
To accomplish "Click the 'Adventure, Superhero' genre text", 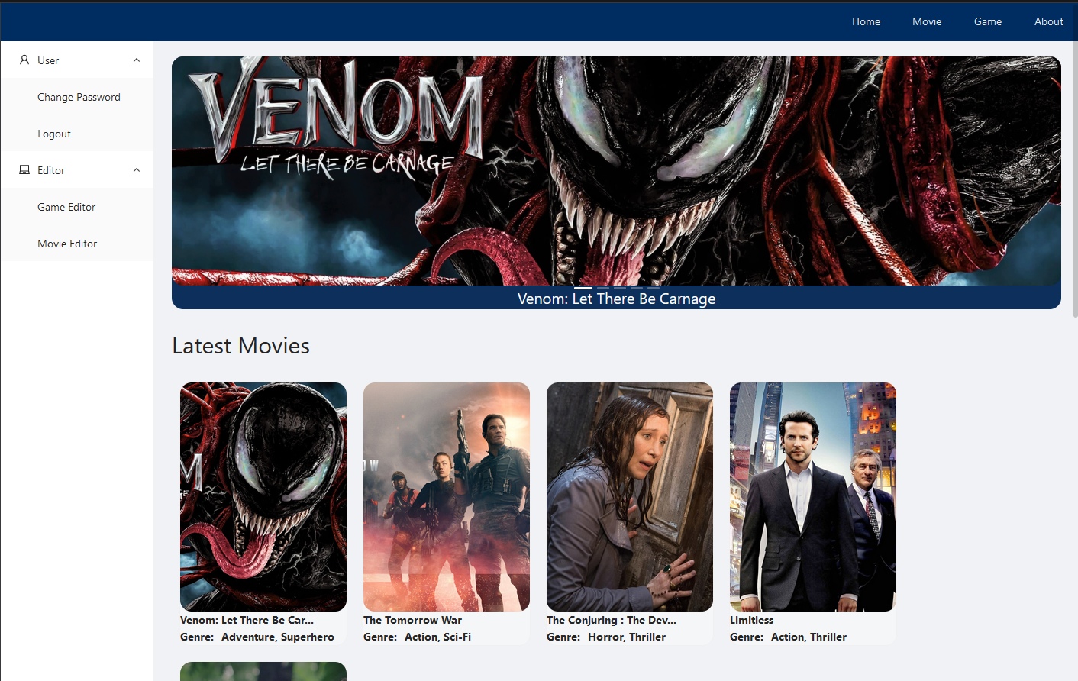I will click(x=278, y=637).
